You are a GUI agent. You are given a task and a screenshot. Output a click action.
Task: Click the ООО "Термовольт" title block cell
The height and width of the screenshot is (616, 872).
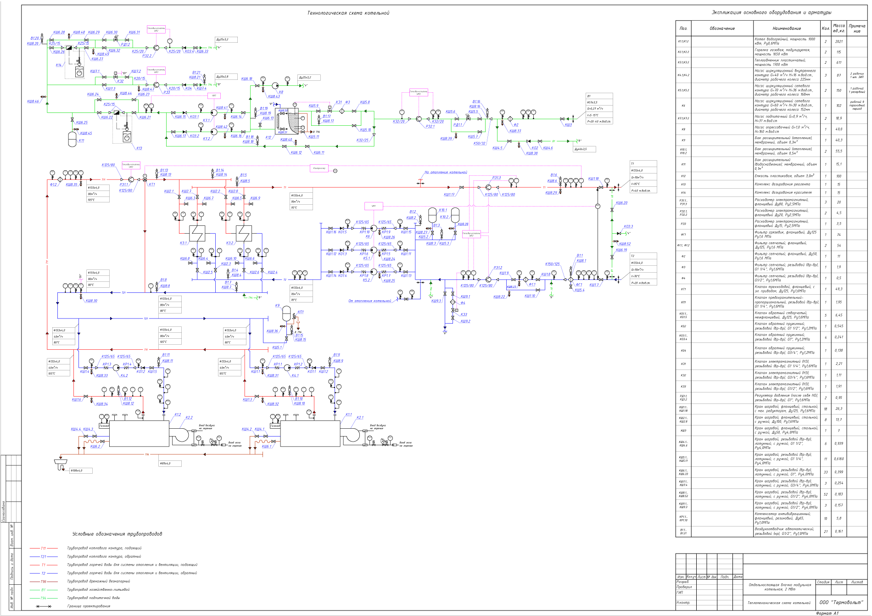click(841, 602)
